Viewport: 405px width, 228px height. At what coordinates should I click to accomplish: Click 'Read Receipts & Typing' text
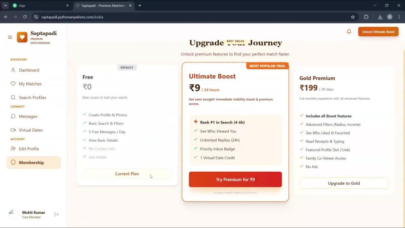(x=325, y=141)
